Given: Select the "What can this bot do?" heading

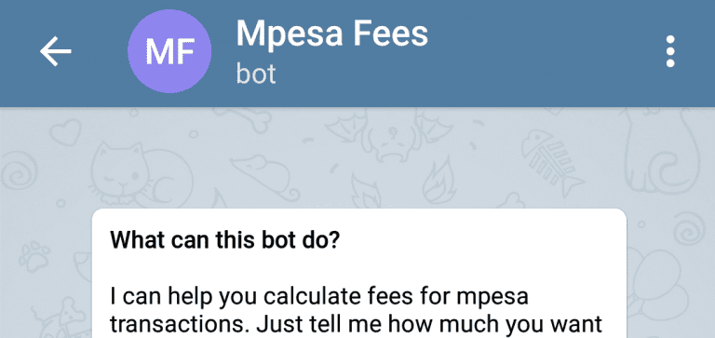Looking at the screenshot, I should 225,240.
